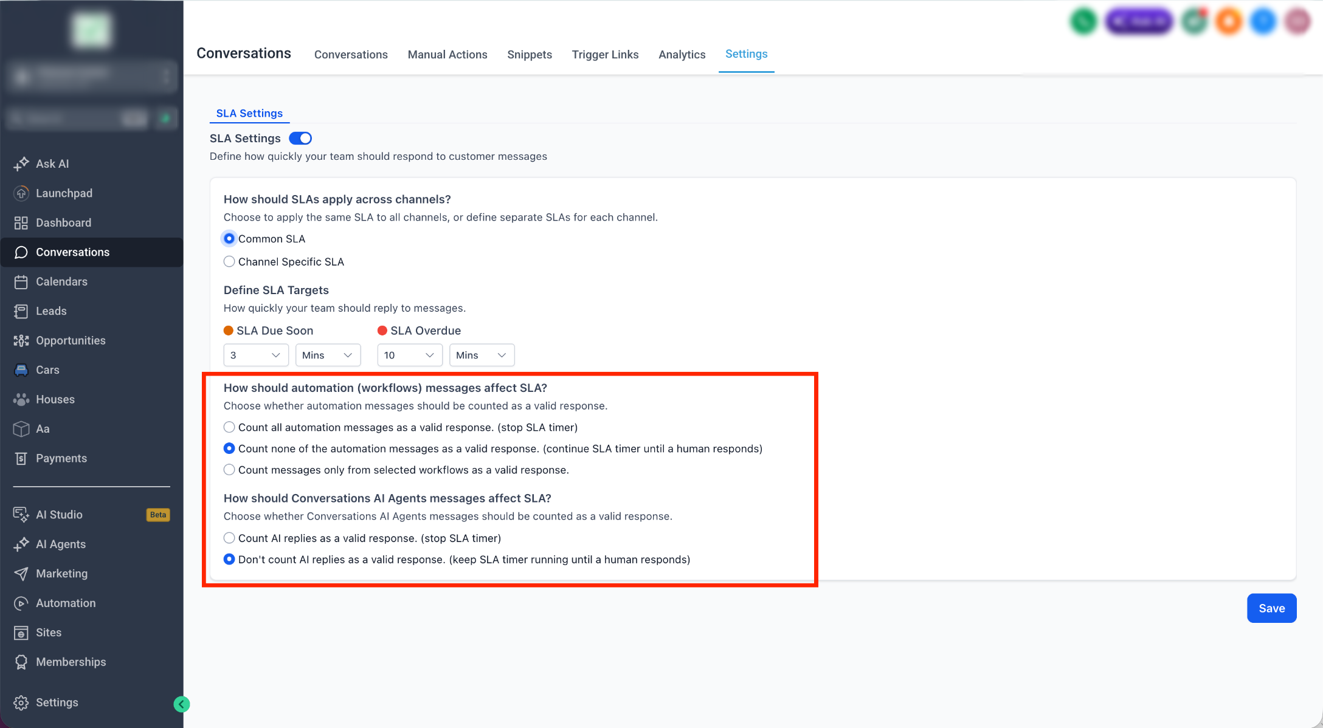
Task: Click the Cars icon in sidebar
Action: [21, 370]
